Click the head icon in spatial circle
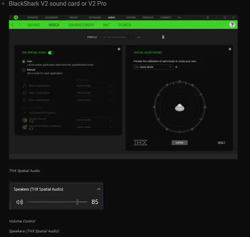The image size is (250, 237). [180, 107]
